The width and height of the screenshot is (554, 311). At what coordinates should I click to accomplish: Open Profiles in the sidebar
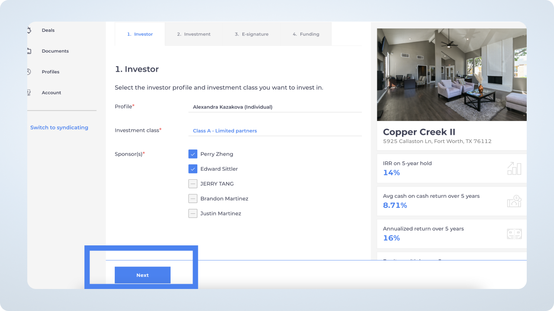(50, 72)
